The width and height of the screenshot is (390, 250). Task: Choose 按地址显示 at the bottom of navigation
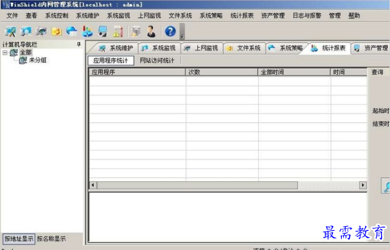point(19,238)
